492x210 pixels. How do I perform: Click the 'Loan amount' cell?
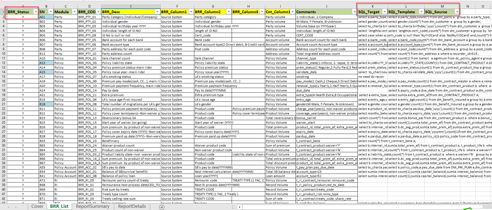pos(280,176)
